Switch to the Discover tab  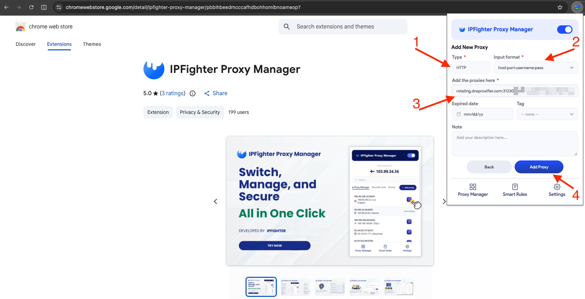coord(26,44)
